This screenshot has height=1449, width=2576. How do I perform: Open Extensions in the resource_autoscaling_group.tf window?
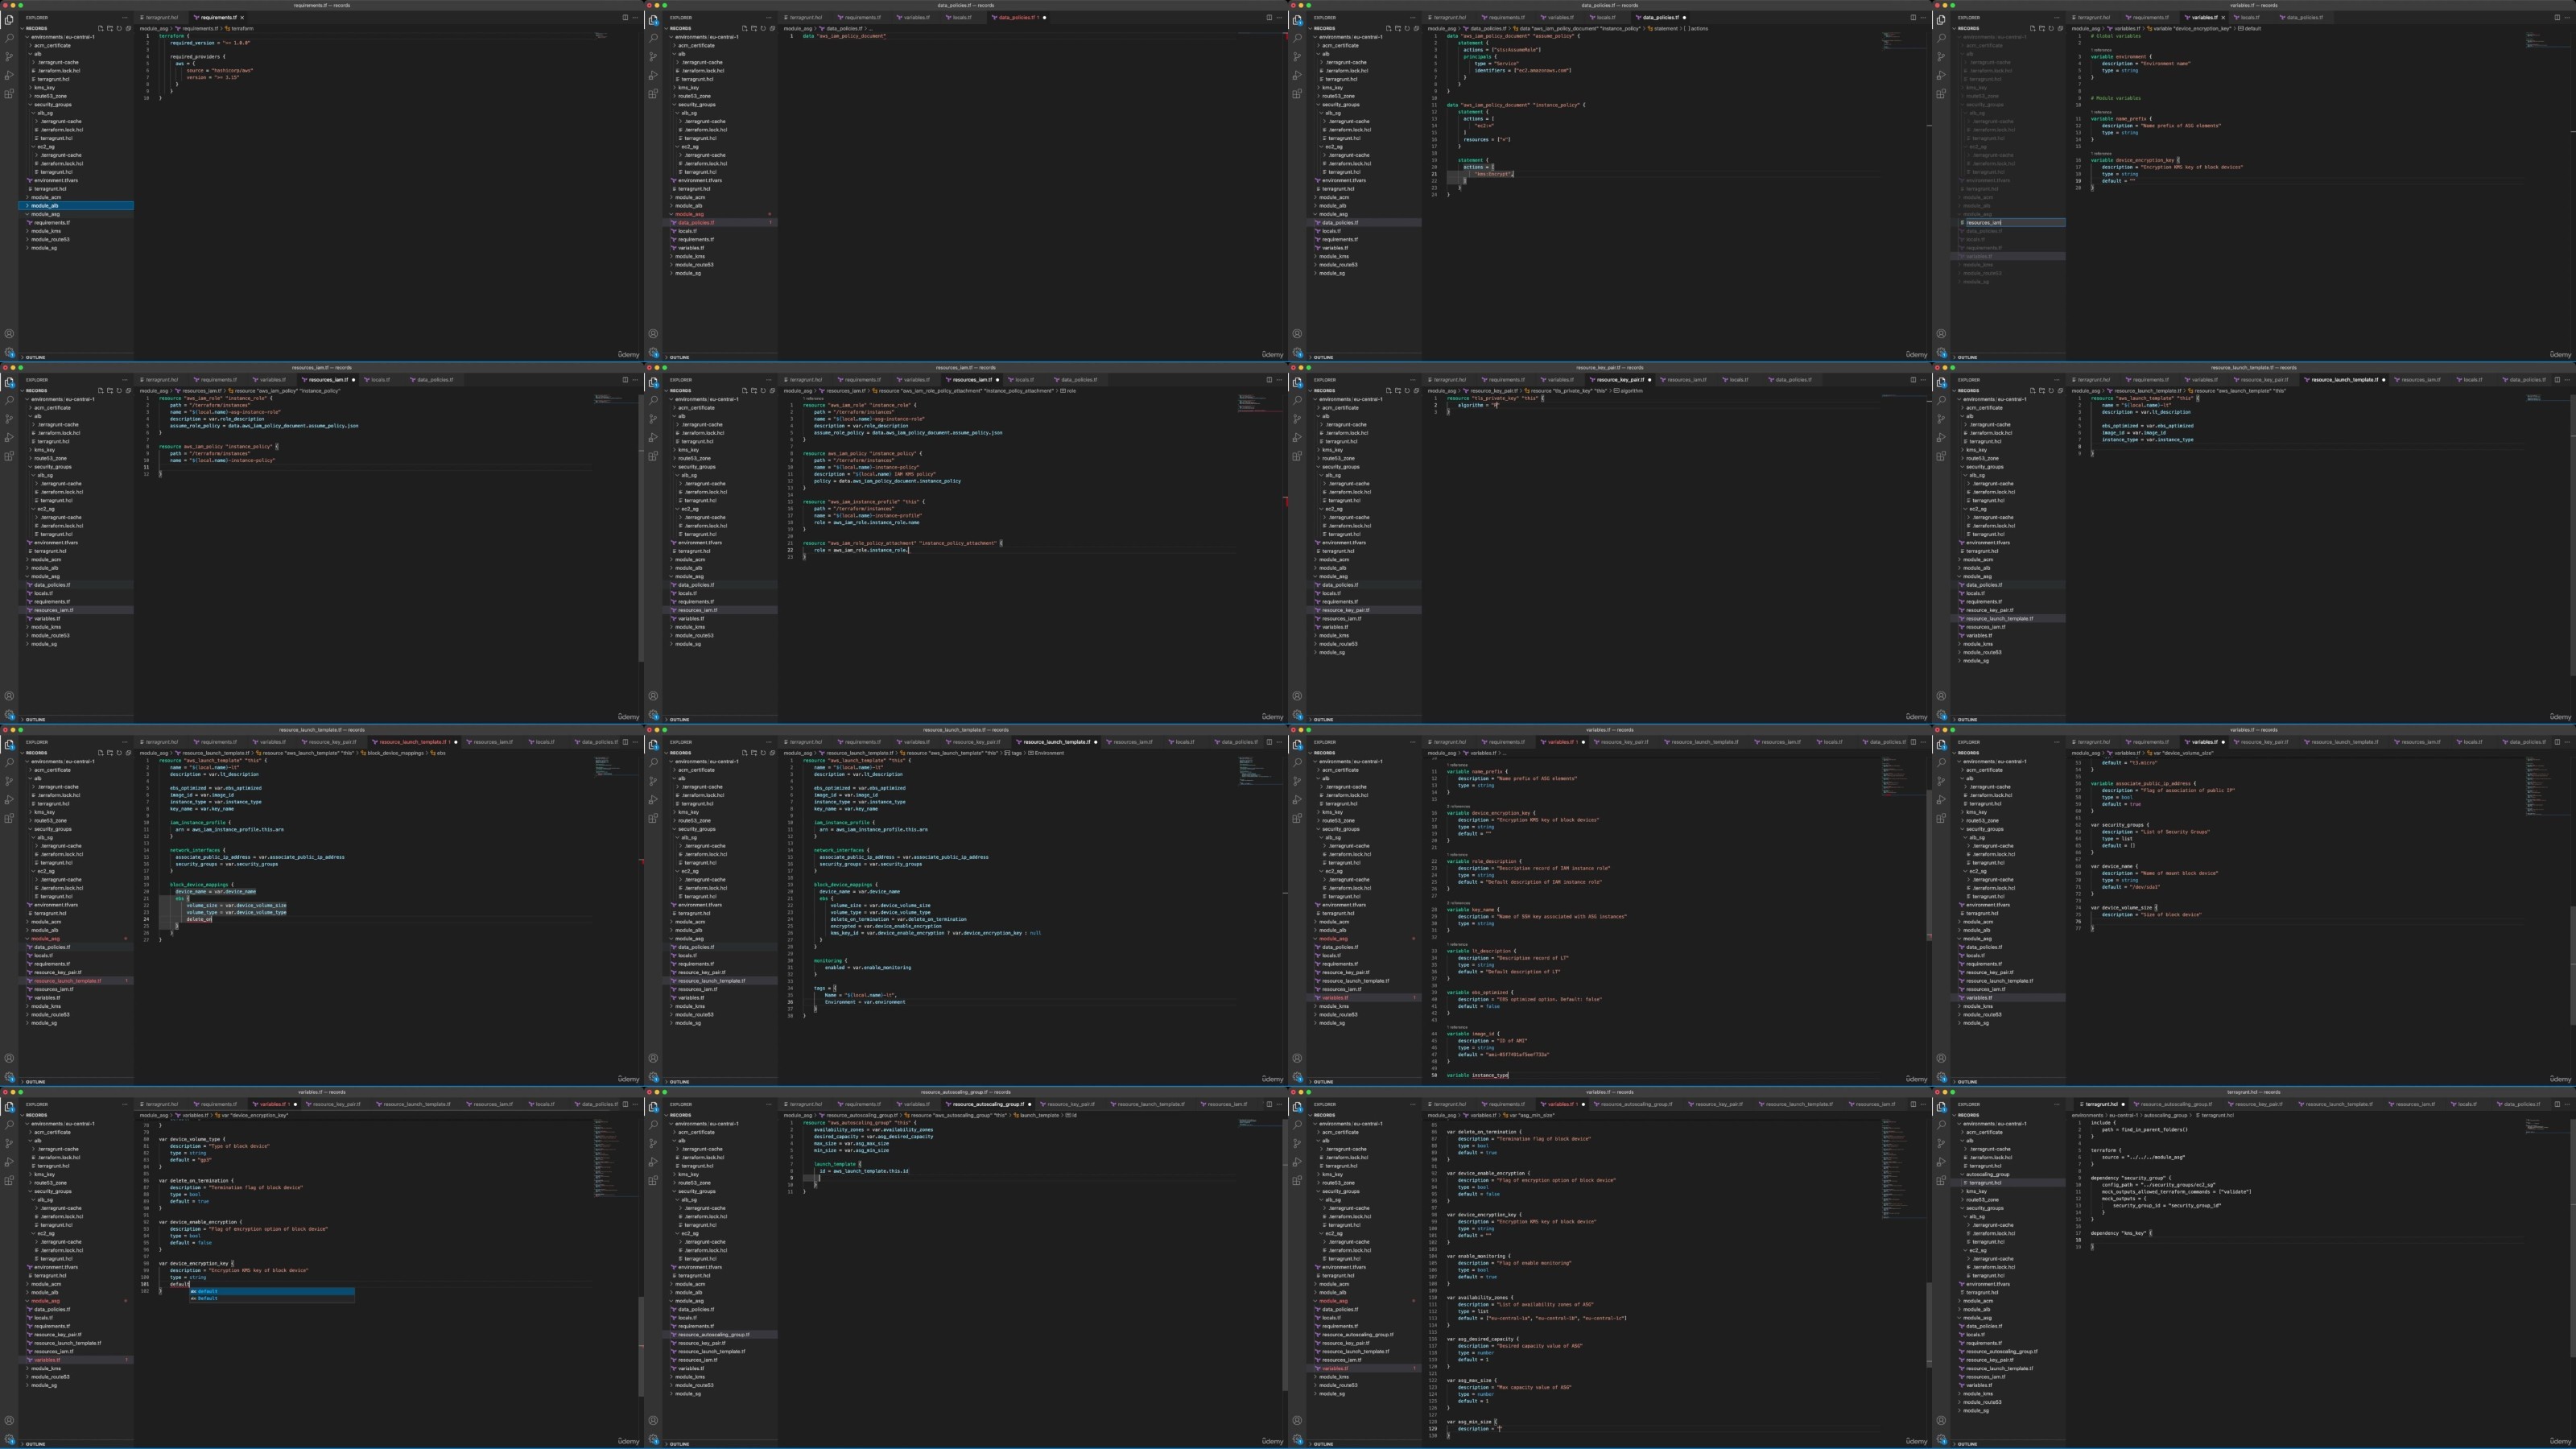[x=653, y=1180]
